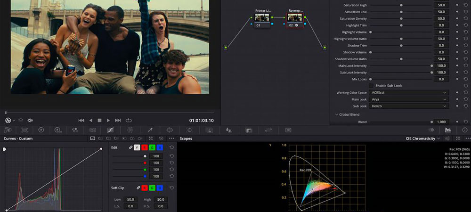Select the Curves palette icon
The height and width of the screenshot is (212, 471).
pyautogui.click(x=110, y=130)
